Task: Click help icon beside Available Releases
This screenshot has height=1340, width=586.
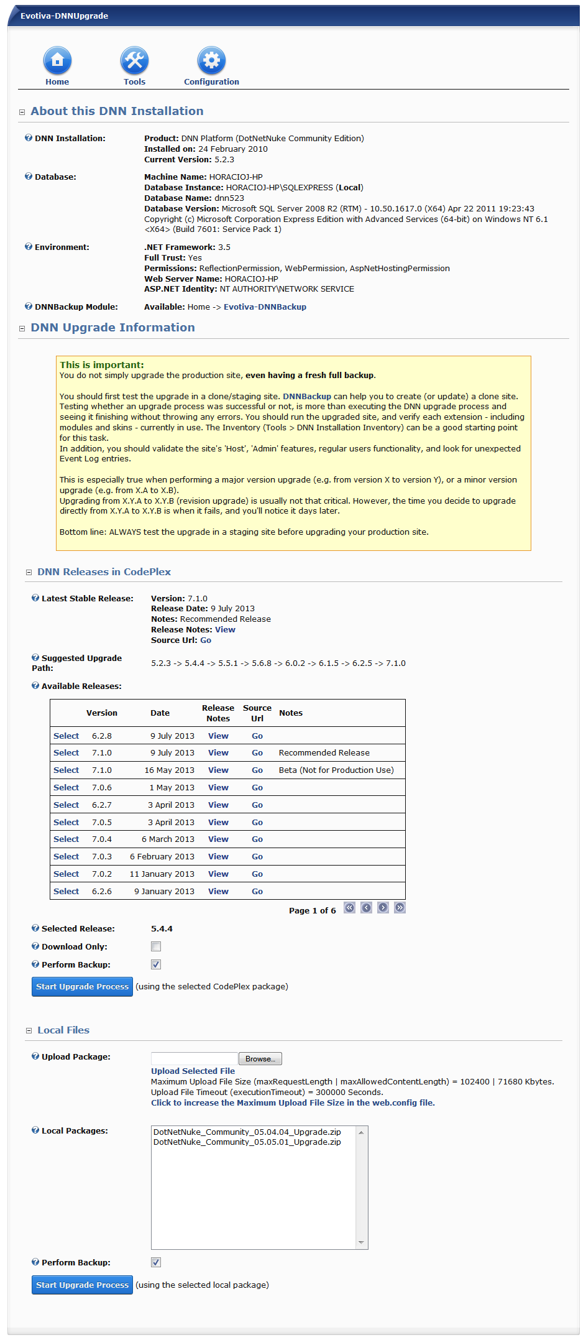Action: click(x=35, y=686)
